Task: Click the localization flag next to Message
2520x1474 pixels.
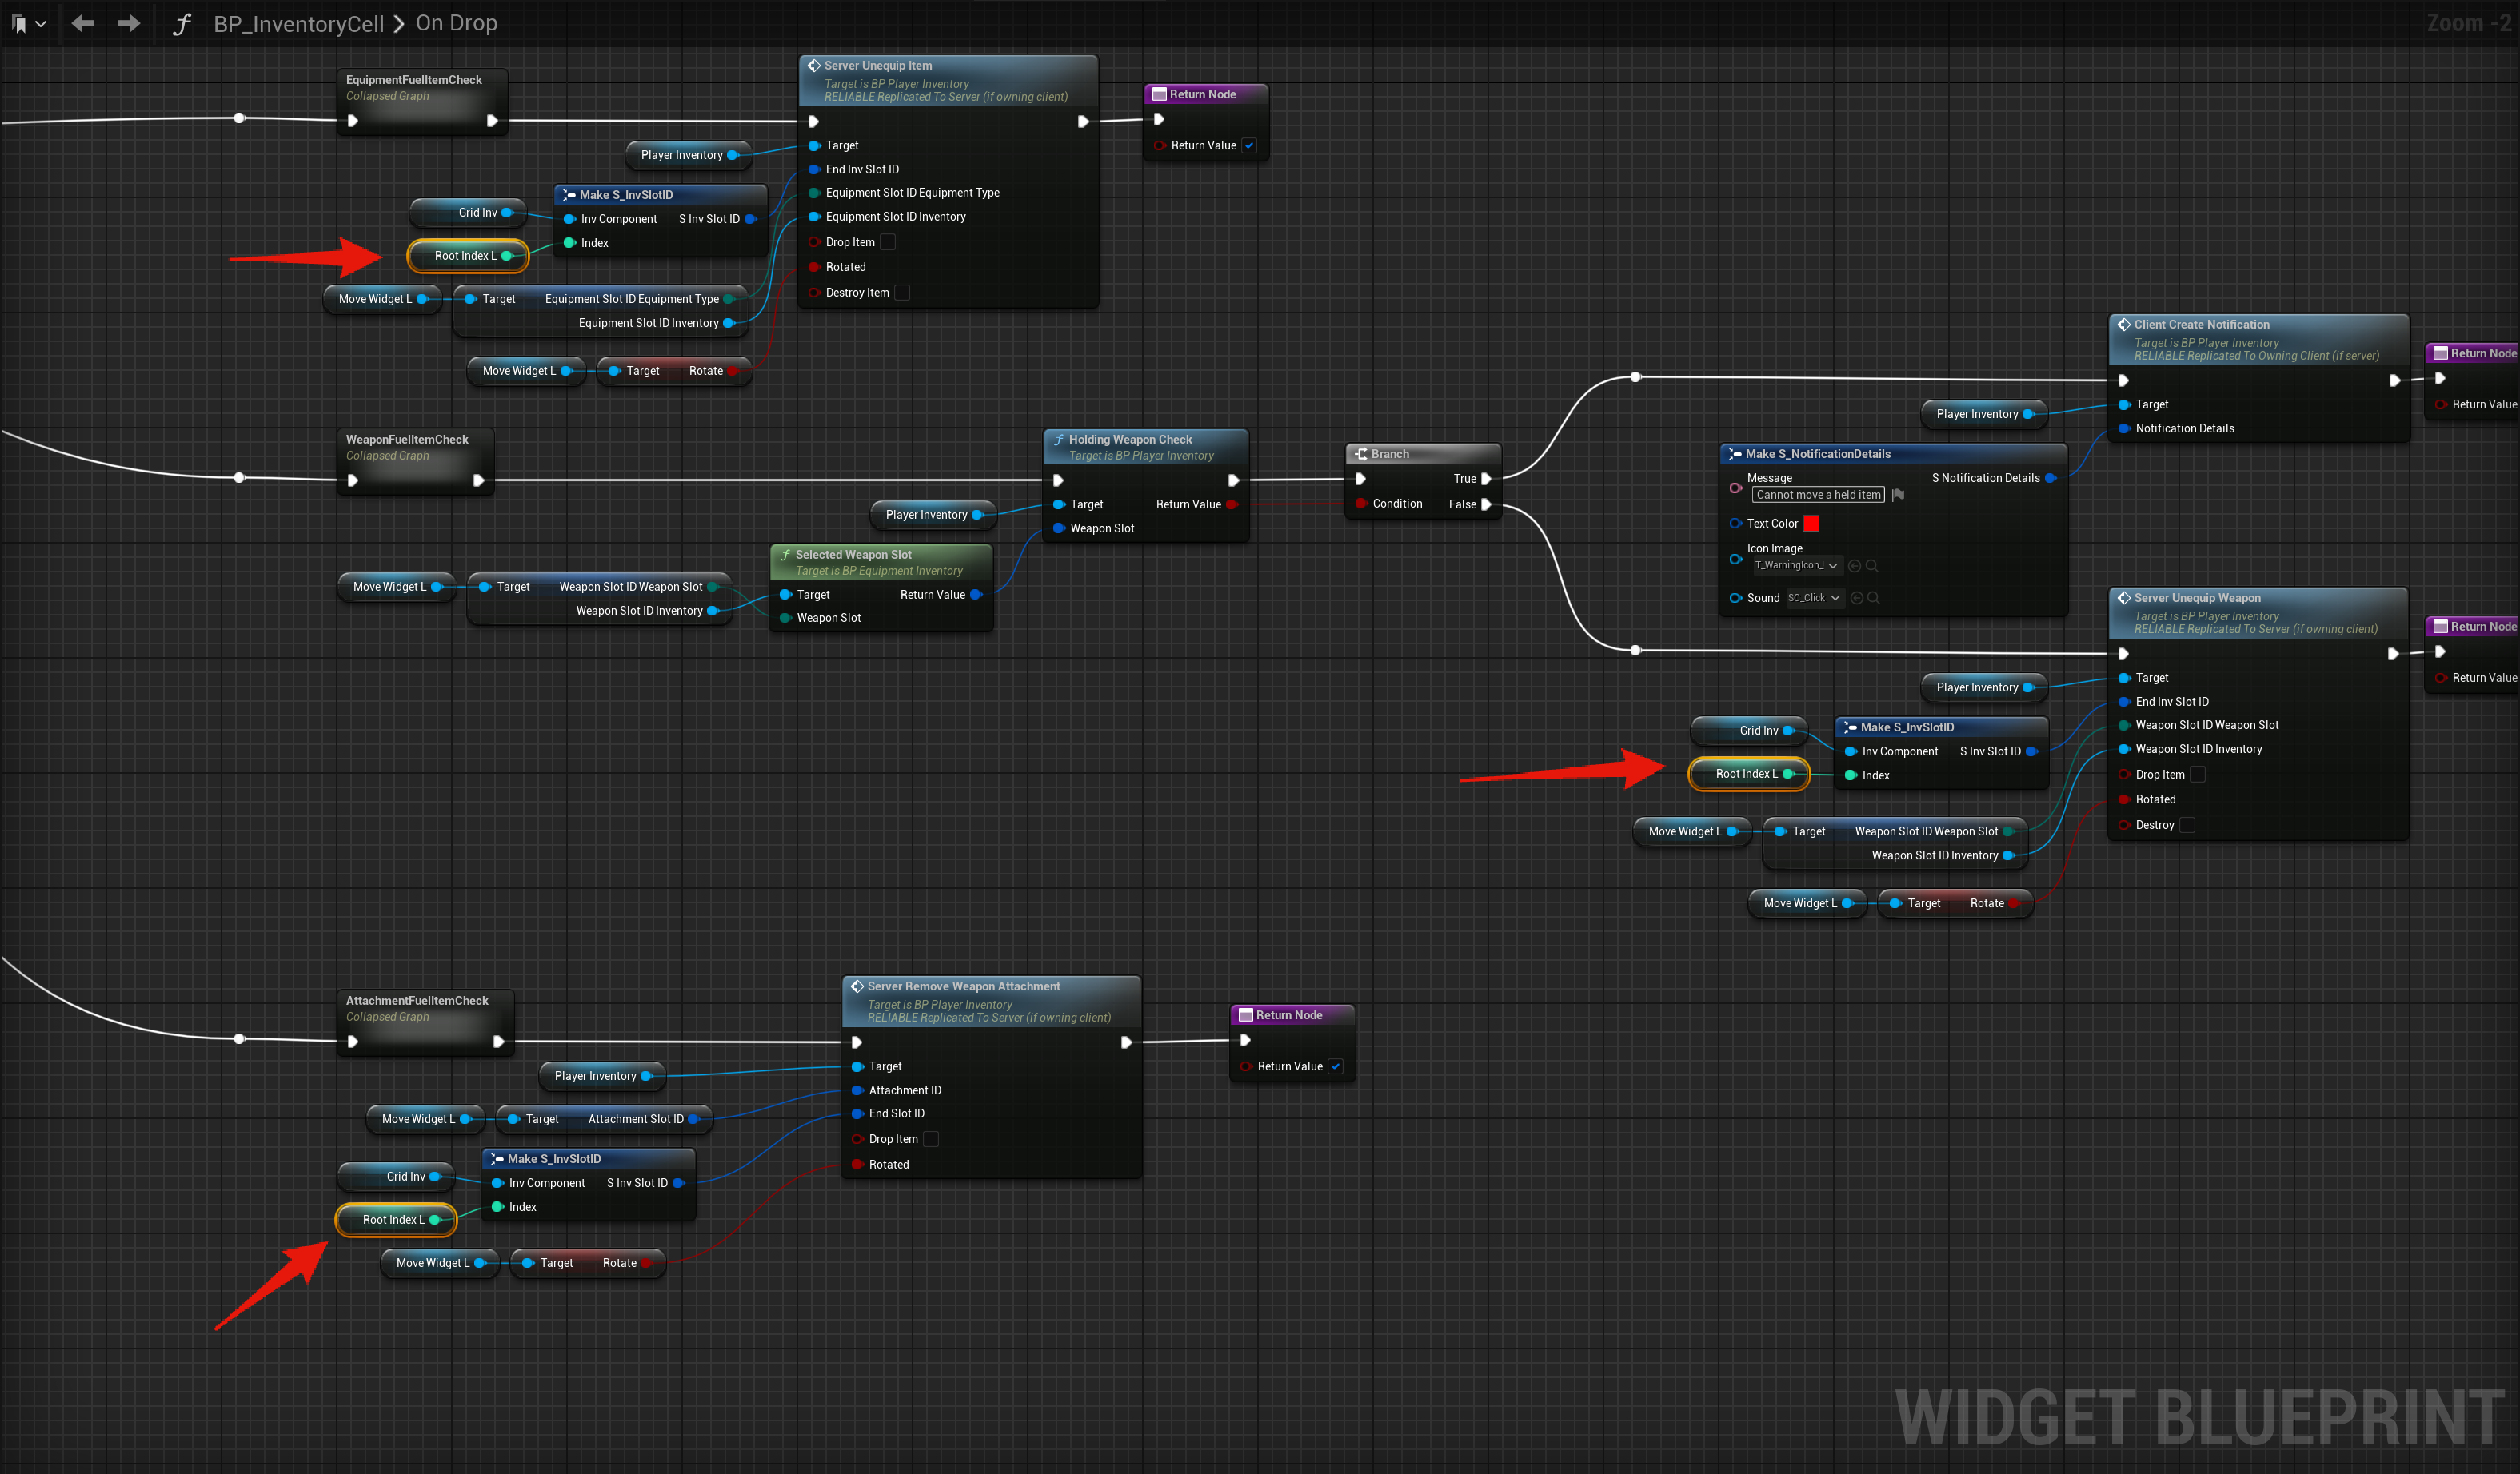Action: (x=1898, y=495)
